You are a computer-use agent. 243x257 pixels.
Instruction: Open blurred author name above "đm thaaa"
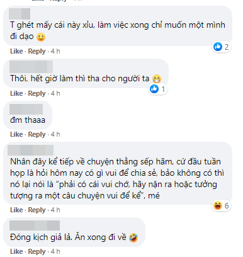[x=26, y=109]
